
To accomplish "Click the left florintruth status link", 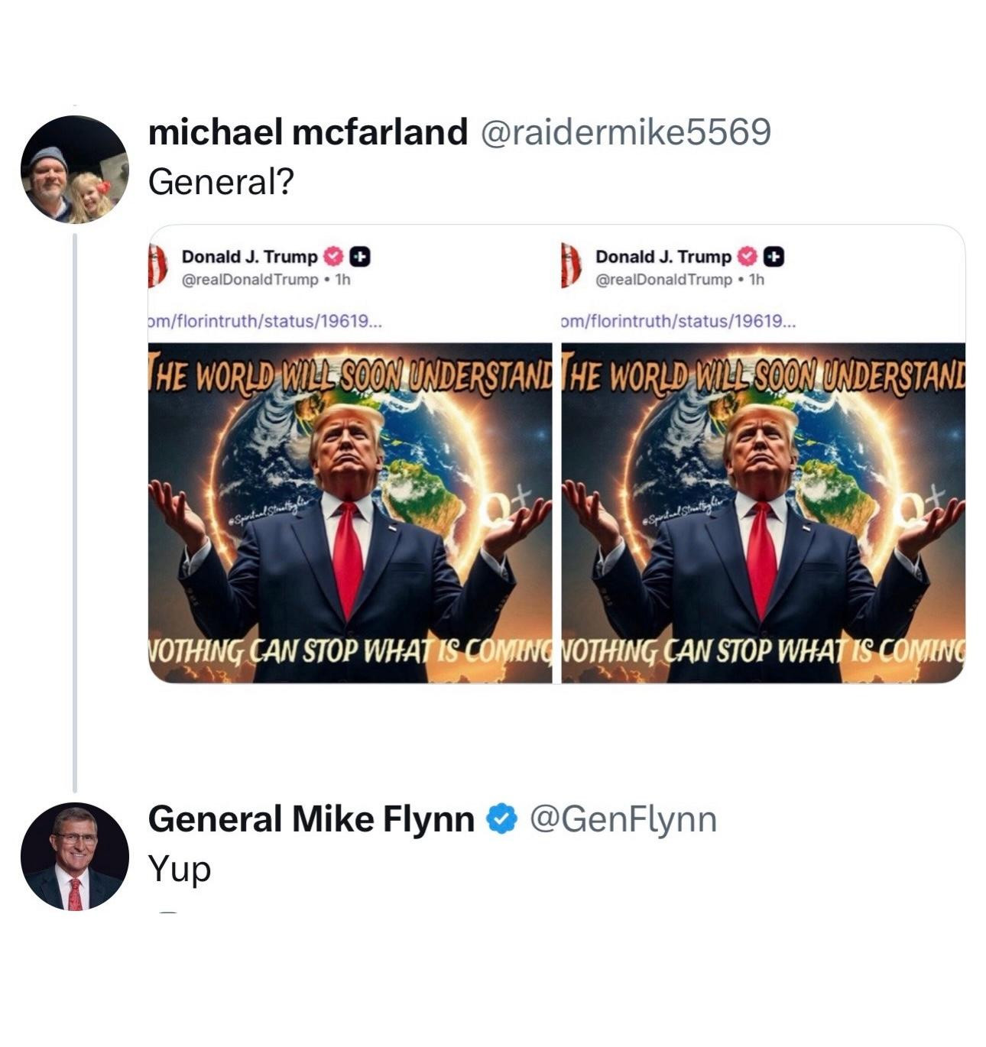I will click(264, 321).
